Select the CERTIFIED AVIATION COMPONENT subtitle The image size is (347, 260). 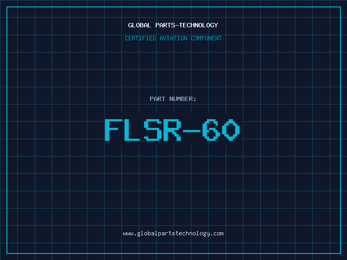[x=173, y=38]
